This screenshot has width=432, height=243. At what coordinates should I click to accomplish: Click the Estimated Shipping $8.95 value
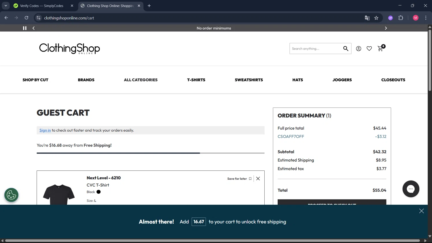[381, 160]
